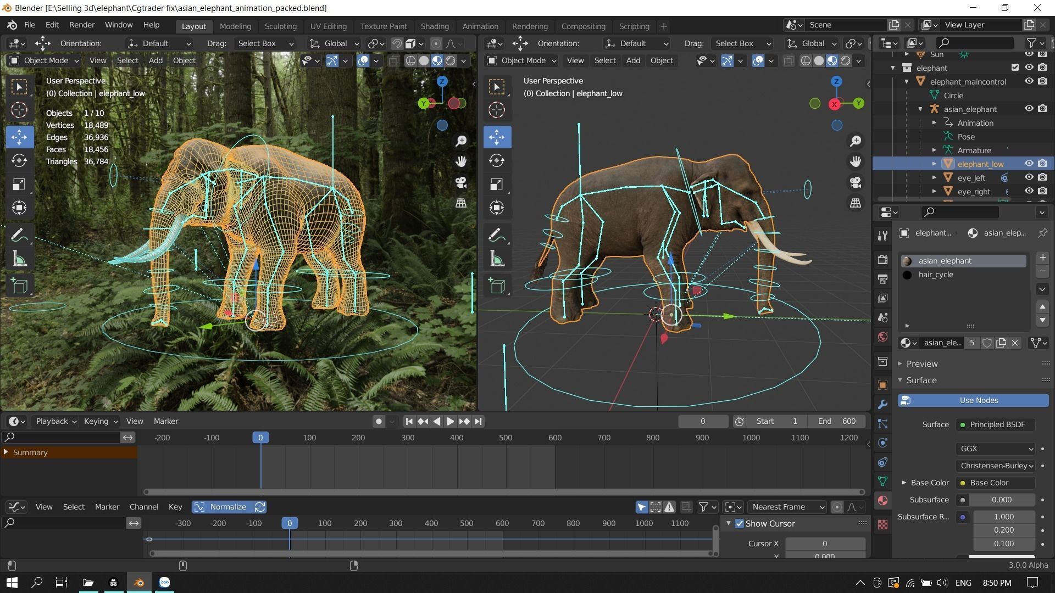Select the Rotate tool in right viewport
The width and height of the screenshot is (1055, 593).
497,160
